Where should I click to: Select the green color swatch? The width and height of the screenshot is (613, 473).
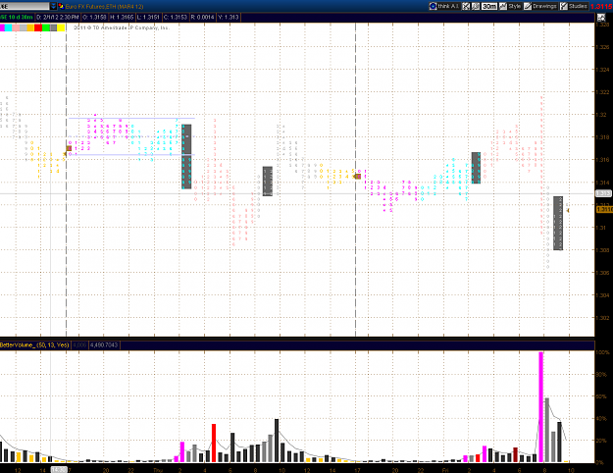(46, 27)
